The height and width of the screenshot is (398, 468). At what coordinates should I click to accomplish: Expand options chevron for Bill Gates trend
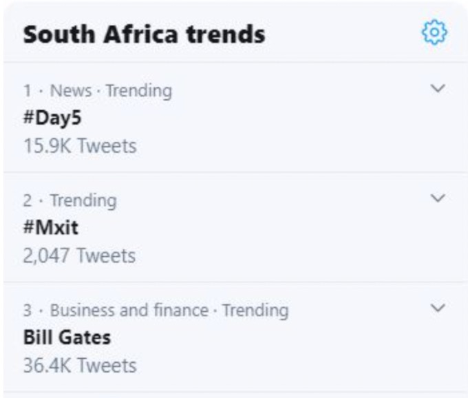438,308
